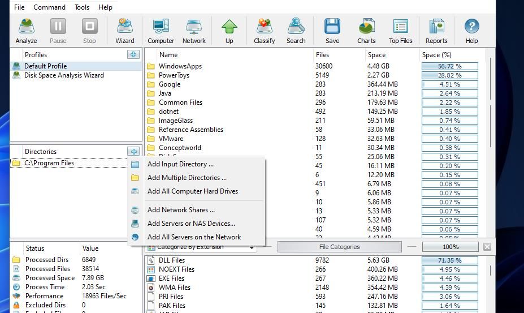Image resolution: width=524 pixels, height=313 pixels.
Task: Open the Wizard tool
Action: 124,31
